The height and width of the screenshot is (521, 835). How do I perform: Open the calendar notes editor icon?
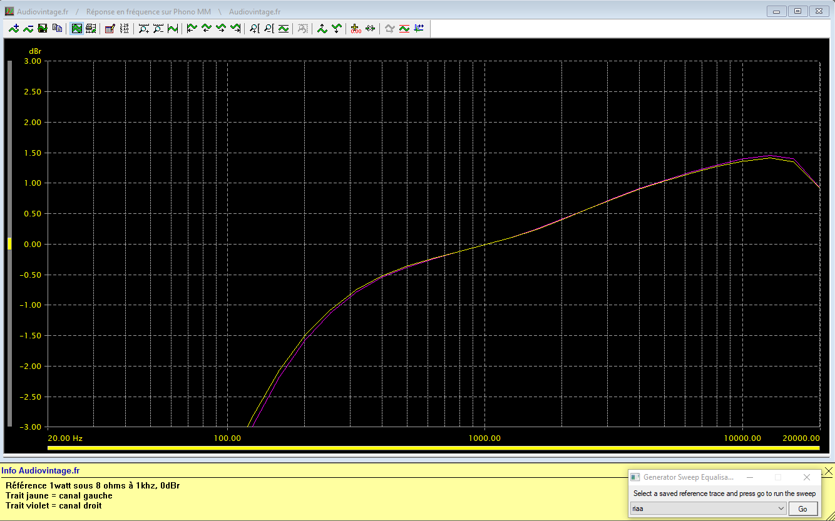tap(110, 28)
